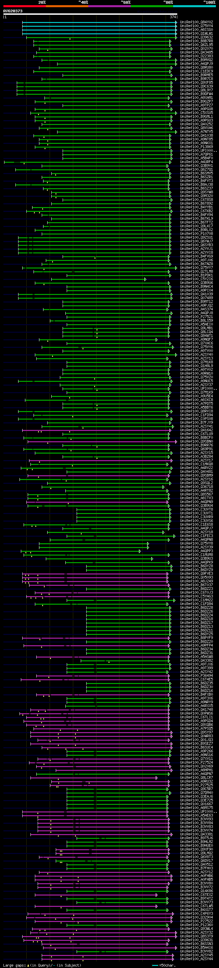The height and width of the screenshot is (968, 219).
Task: Select the UniRef100_P27521 label
Action: pos(196,317)
